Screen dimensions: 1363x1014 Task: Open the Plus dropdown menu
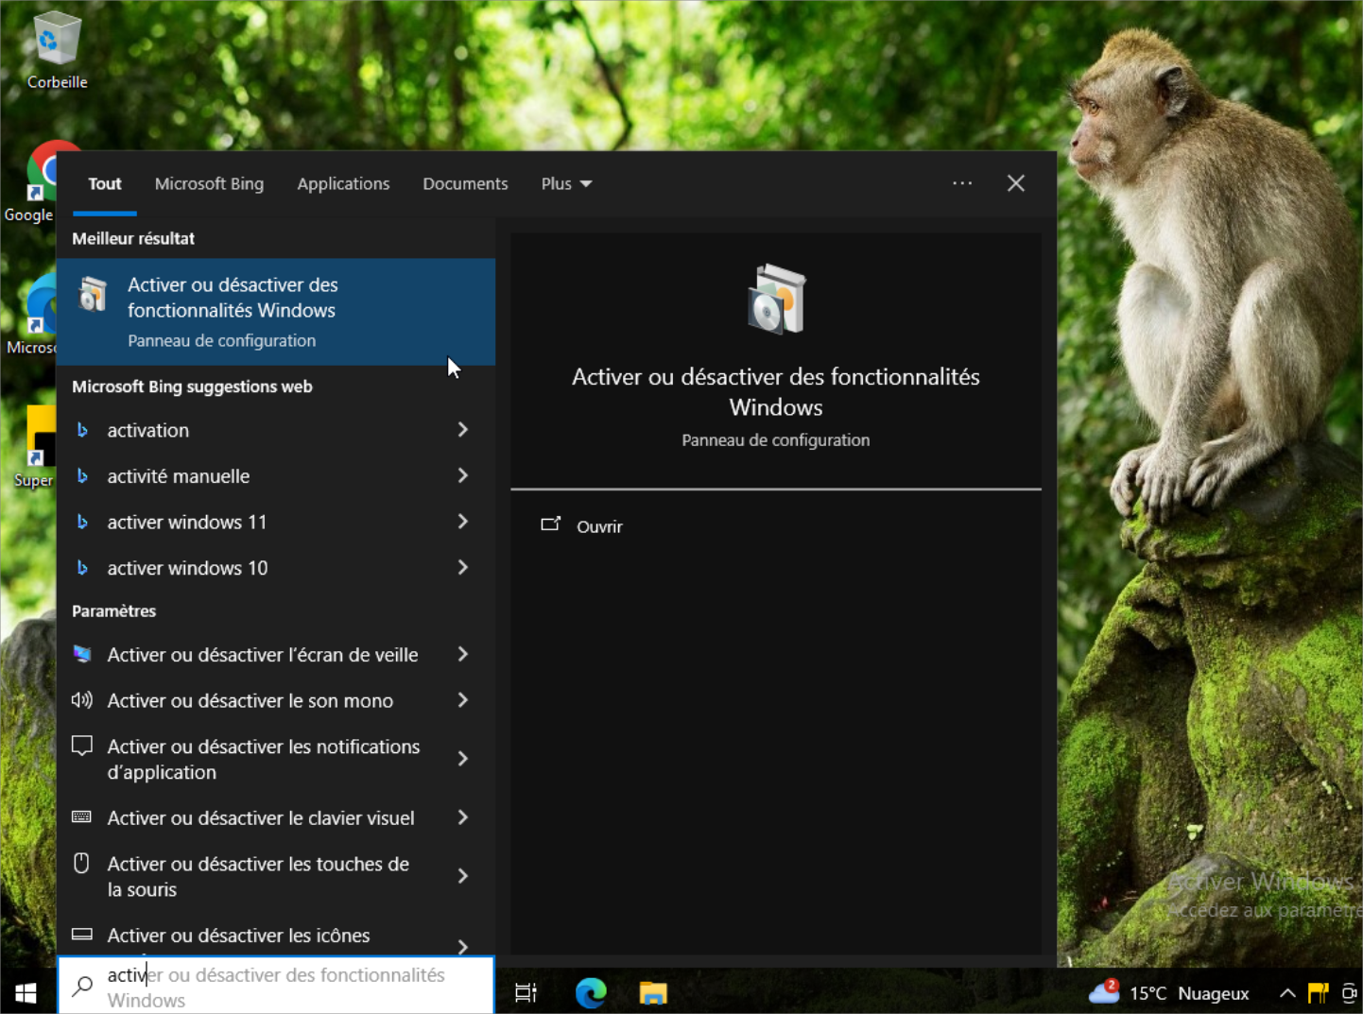(x=566, y=183)
